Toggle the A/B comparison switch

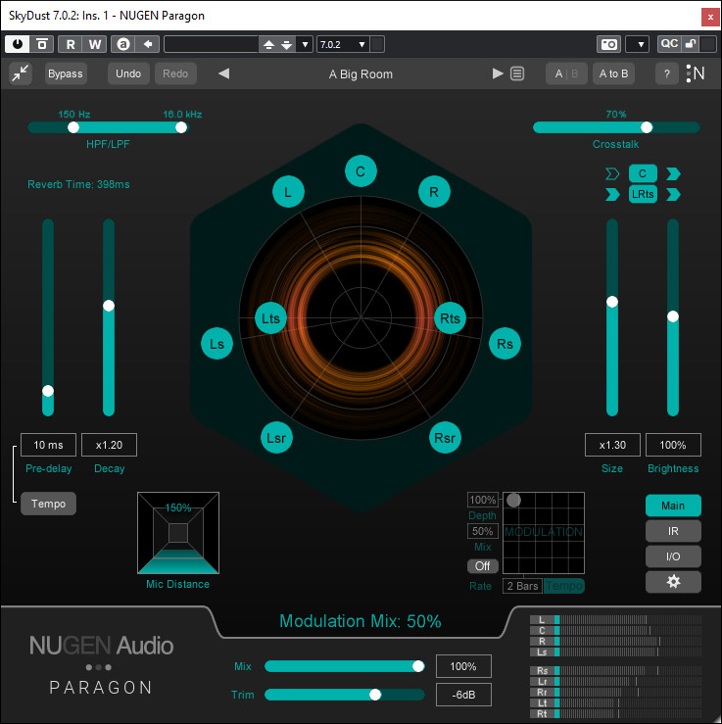click(566, 73)
